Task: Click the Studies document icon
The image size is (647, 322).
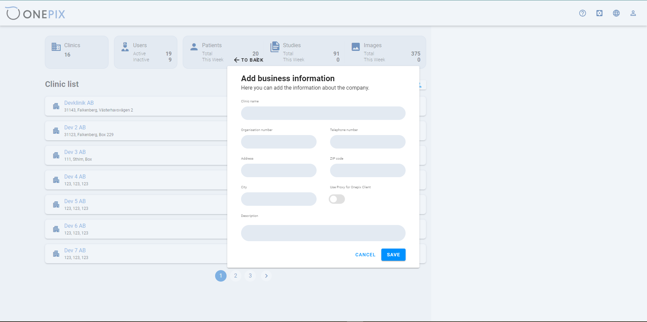Action: [x=275, y=47]
